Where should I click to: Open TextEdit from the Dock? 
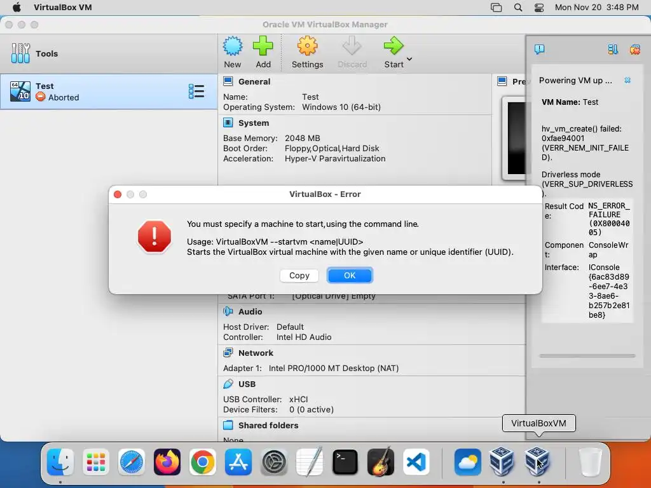tap(310, 462)
